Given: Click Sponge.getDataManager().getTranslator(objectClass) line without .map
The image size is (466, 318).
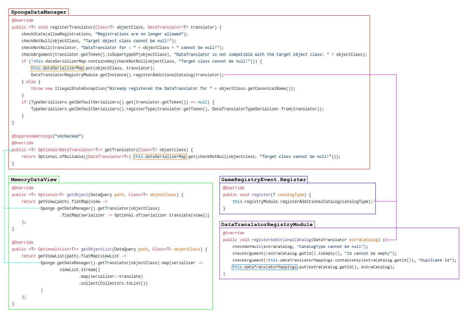Looking at the screenshot, I should point(100,208).
